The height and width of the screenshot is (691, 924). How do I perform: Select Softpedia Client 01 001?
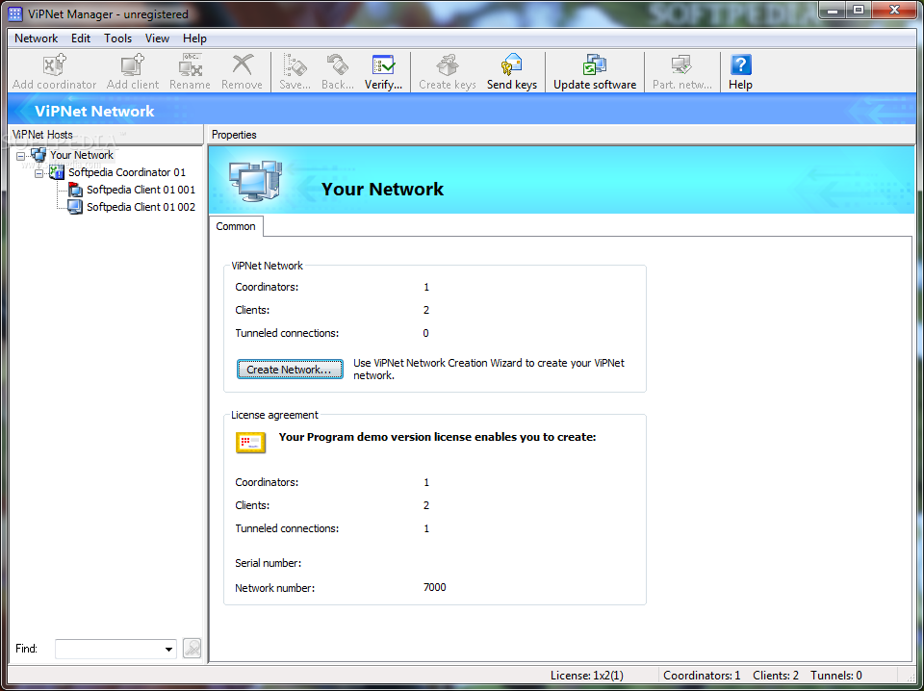[x=141, y=190]
